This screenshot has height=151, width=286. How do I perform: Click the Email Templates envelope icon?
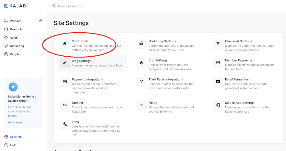[x=218, y=82]
